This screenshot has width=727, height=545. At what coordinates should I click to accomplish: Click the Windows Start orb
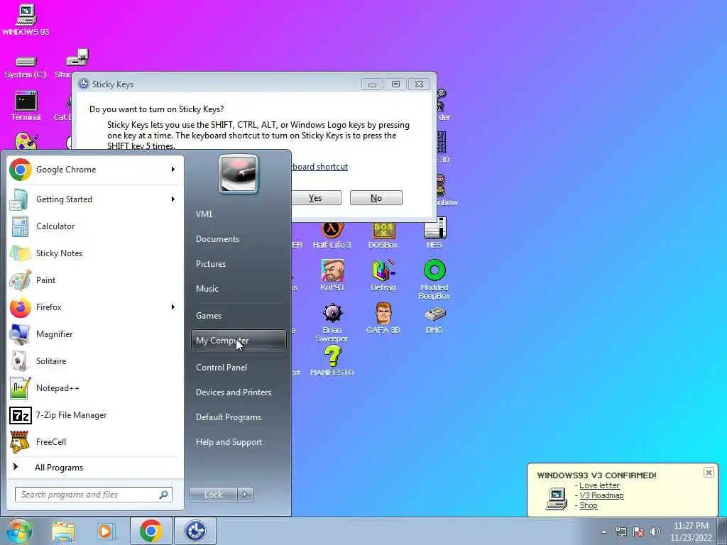click(x=18, y=531)
